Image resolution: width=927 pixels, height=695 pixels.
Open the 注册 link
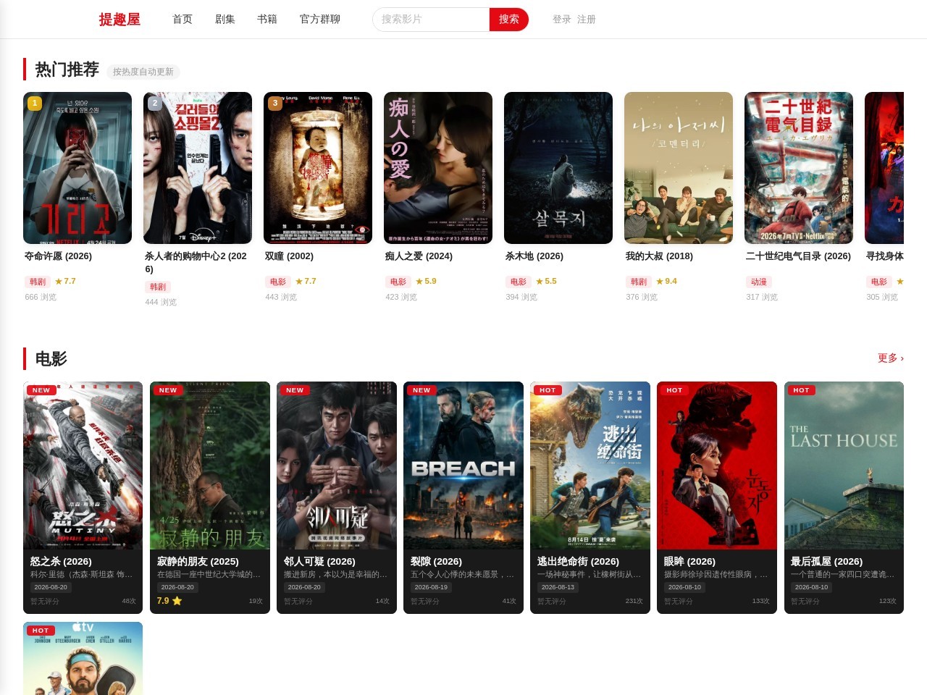click(x=587, y=20)
